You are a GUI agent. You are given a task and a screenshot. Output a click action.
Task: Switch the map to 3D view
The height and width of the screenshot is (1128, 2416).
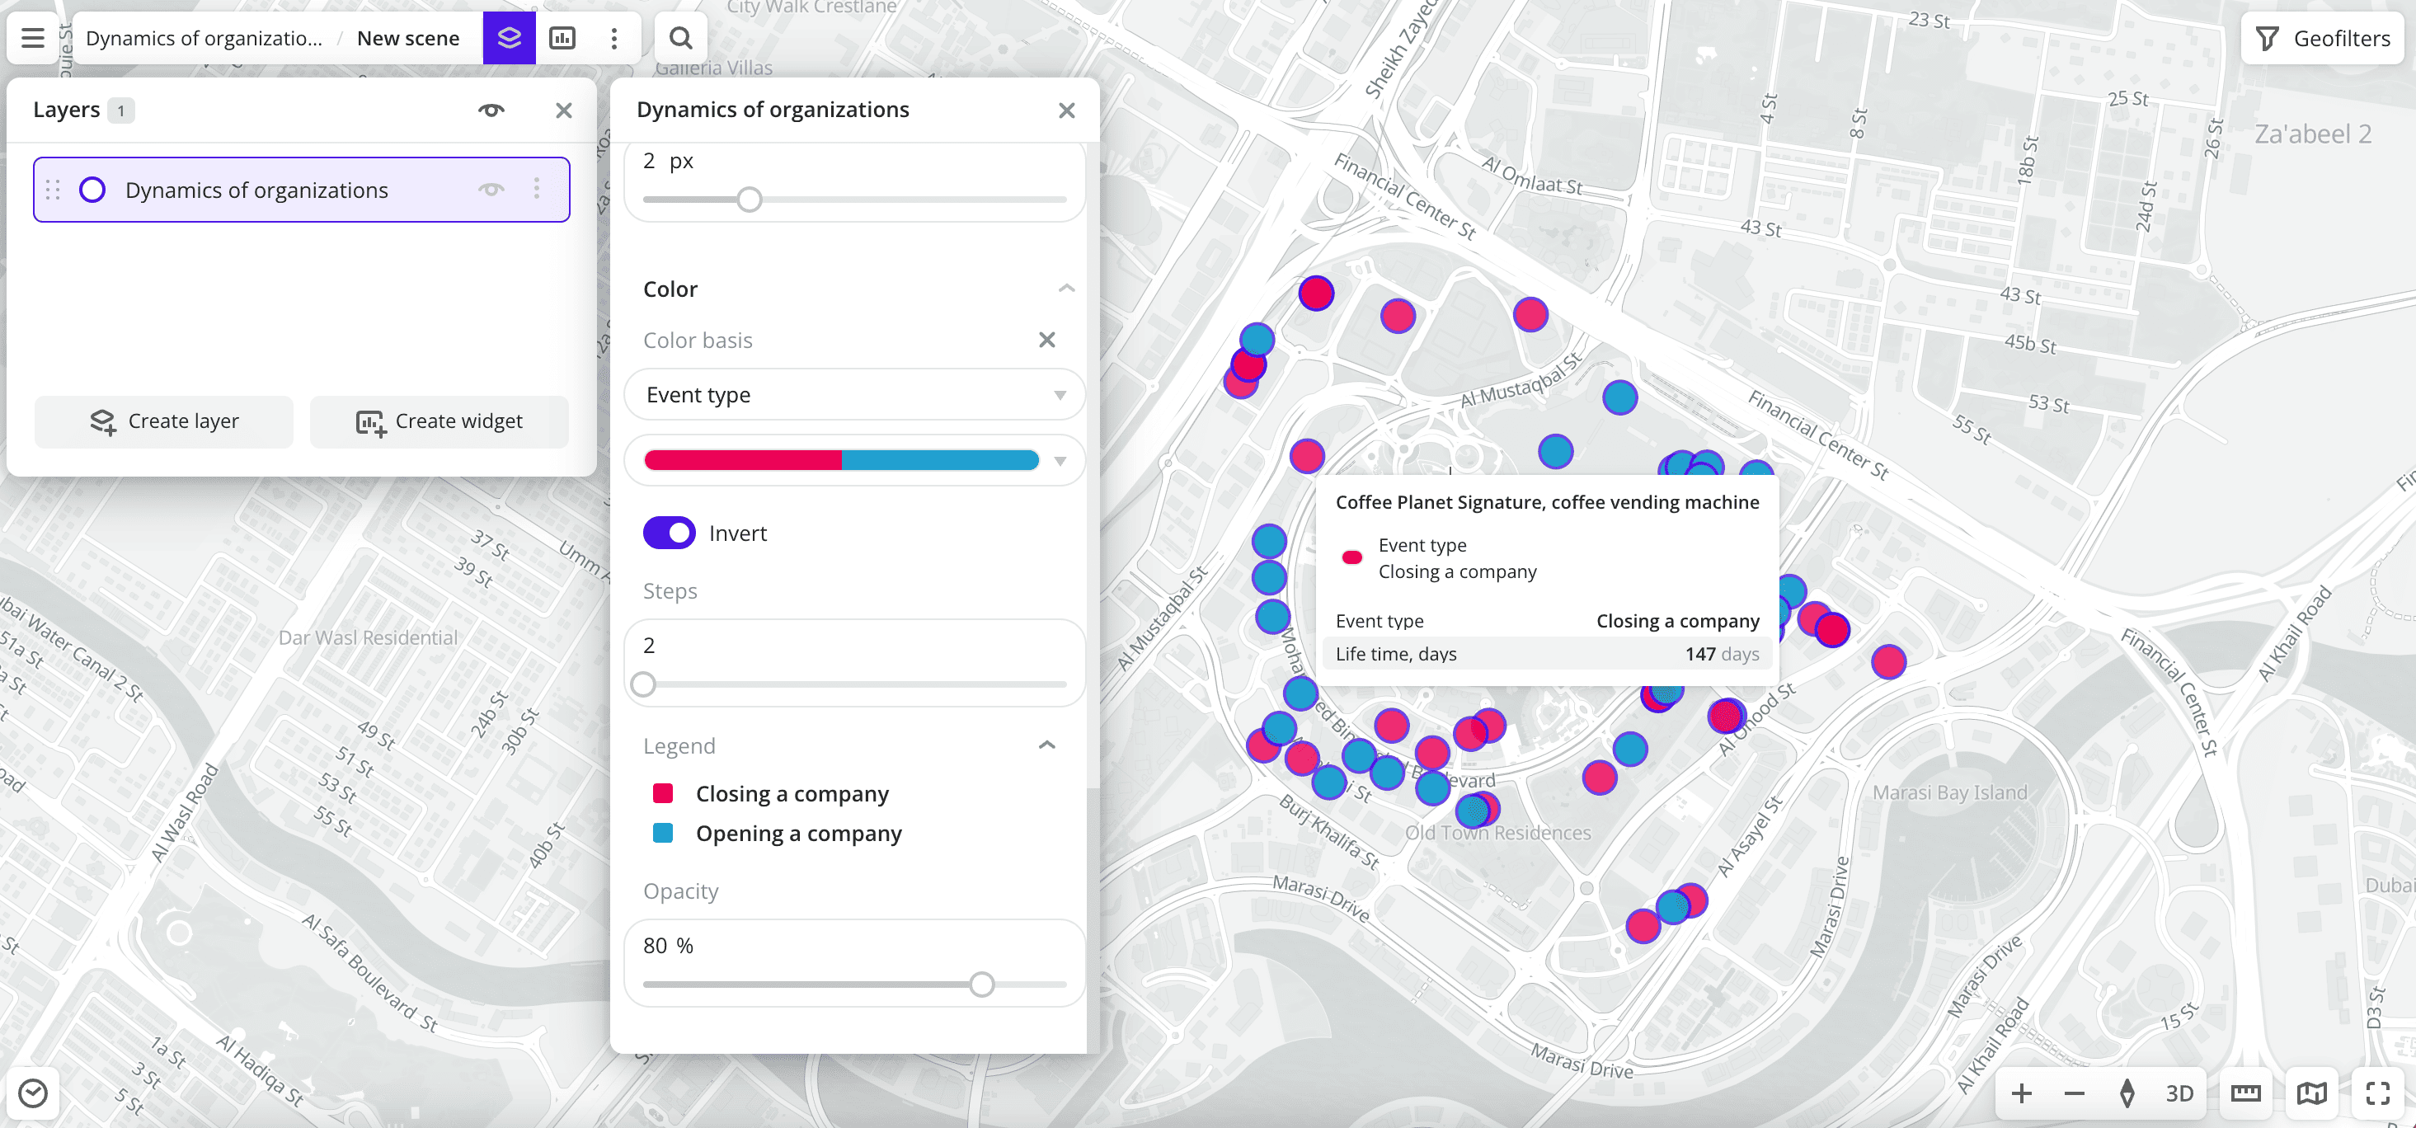(2178, 1092)
